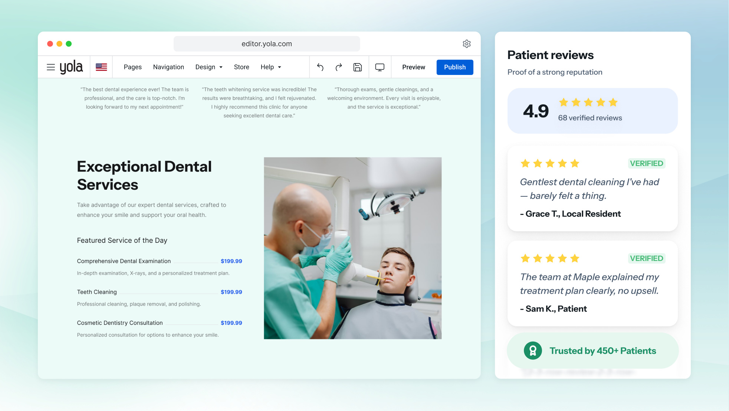Image resolution: width=729 pixels, height=411 pixels.
Task: Click the Preview button
Action: (x=414, y=67)
